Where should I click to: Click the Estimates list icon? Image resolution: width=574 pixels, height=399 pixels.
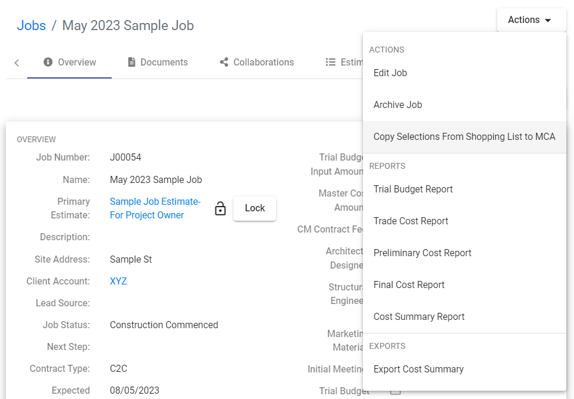(x=331, y=63)
